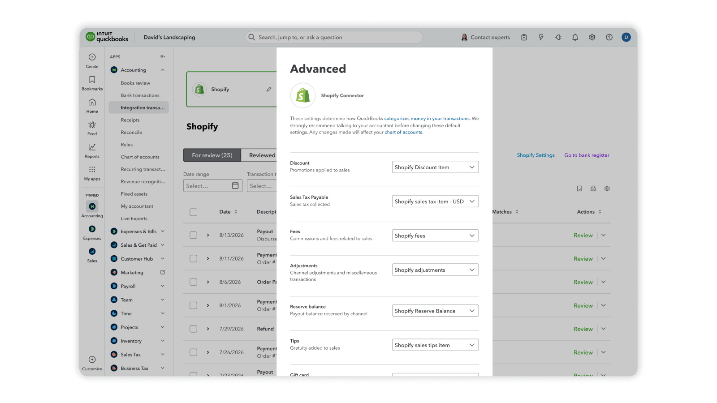Open Reconcile menu item
Viewport: 717px width, 403px height.
click(x=131, y=133)
